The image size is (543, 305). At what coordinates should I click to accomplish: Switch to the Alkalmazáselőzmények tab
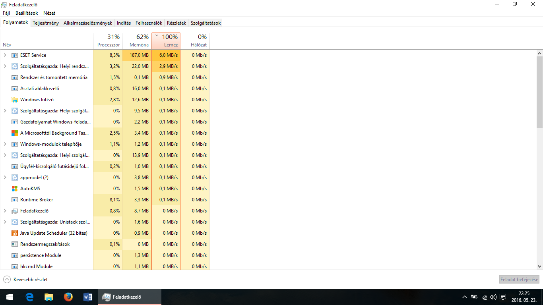click(x=88, y=23)
